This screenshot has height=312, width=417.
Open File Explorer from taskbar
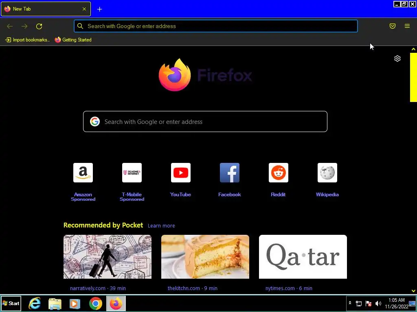[x=55, y=303]
